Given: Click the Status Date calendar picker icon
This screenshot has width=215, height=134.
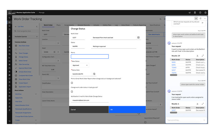Looking at the screenshot, I should tap(94, 74).
